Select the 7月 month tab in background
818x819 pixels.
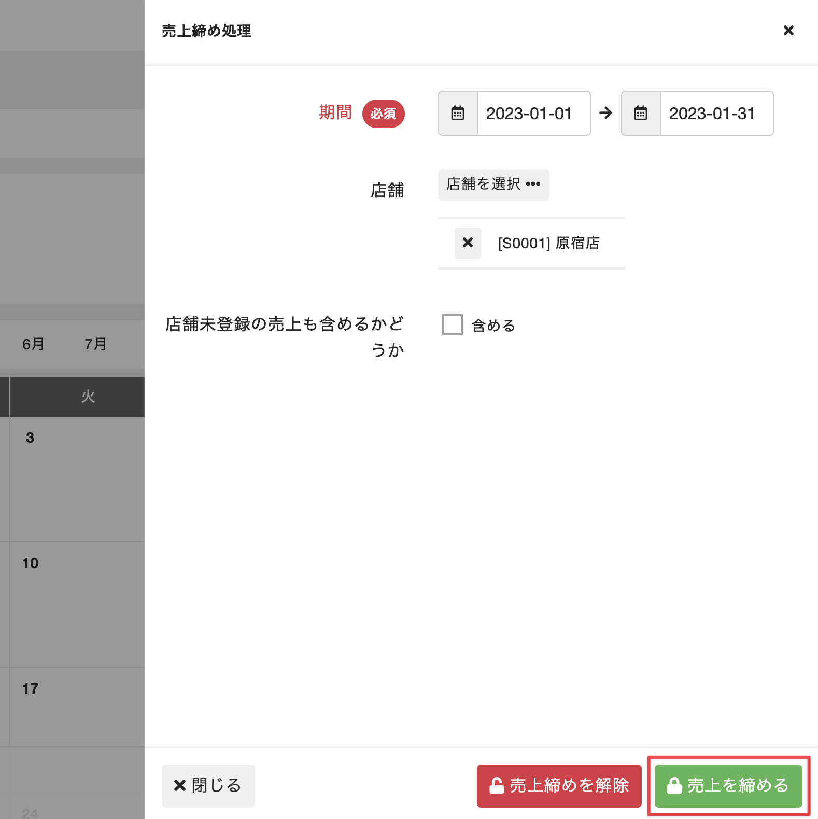[95, 344]
